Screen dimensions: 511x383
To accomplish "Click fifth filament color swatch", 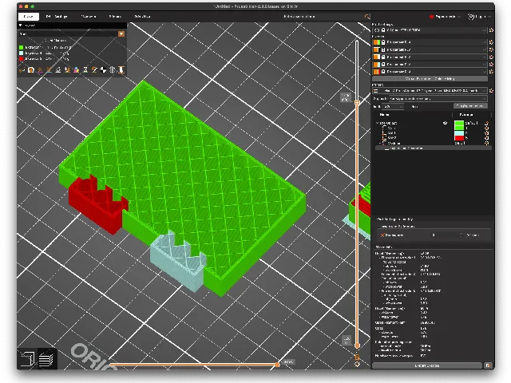I will 376,72.
